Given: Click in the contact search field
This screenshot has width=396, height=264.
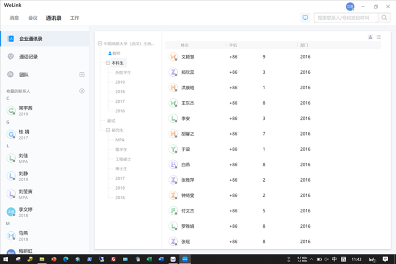Looking at the screenshot, I should tap(345, 17).
